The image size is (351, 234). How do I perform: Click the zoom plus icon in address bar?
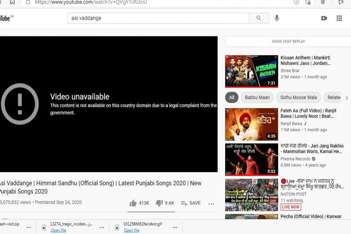296,2
